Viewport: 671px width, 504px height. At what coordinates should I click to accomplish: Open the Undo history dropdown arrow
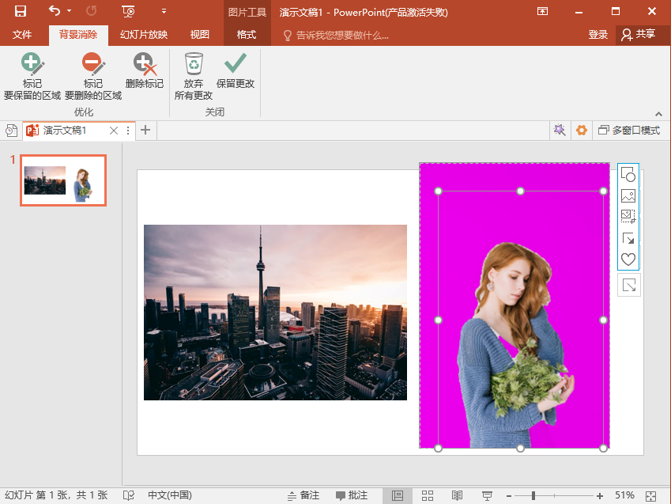[70, 11]
